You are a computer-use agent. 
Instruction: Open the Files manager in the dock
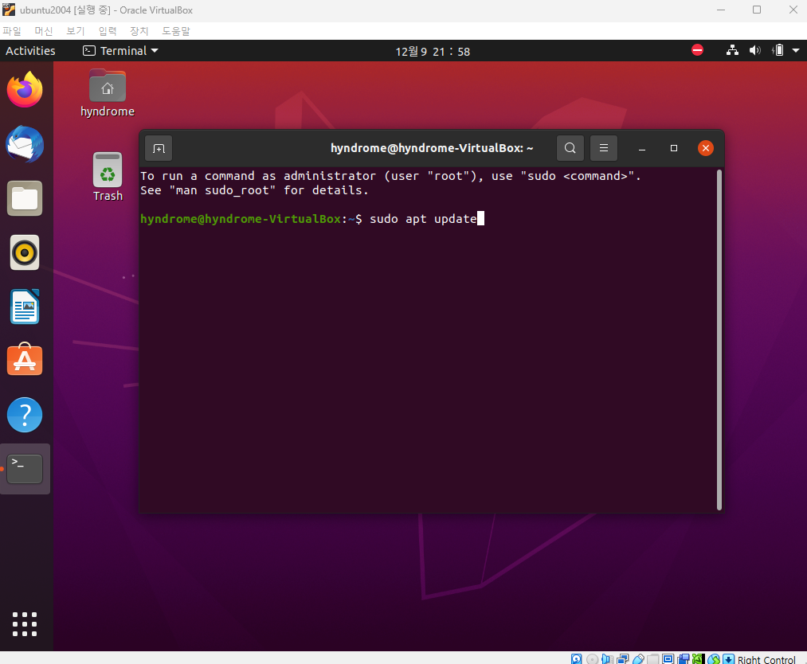(25, 198)
